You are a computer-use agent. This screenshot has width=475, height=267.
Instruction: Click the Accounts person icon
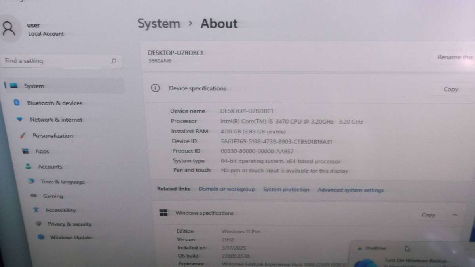pyautogui.click(x=28, y=166)
